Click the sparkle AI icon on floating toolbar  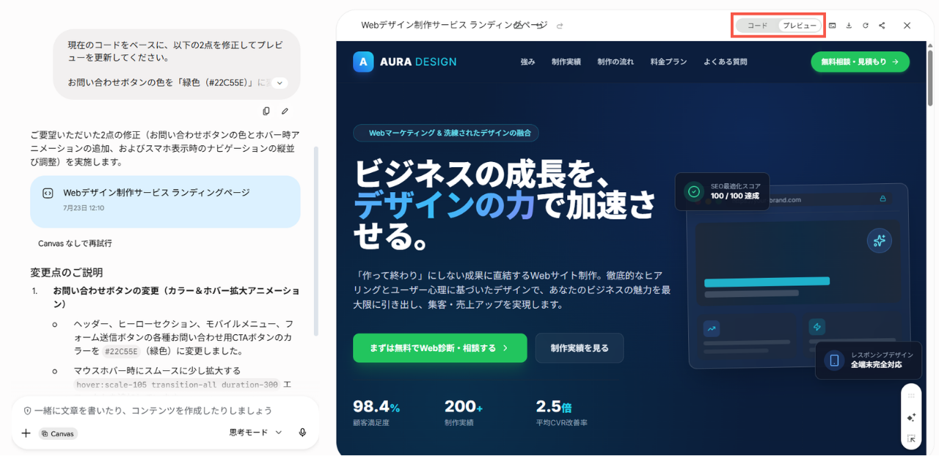[x=911, y=417]
